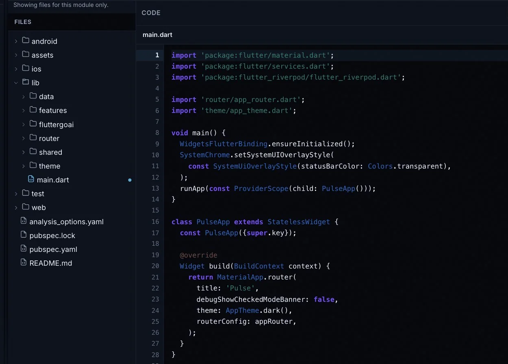
Task: Open analysis_options.yaml file
Action: 67,222
